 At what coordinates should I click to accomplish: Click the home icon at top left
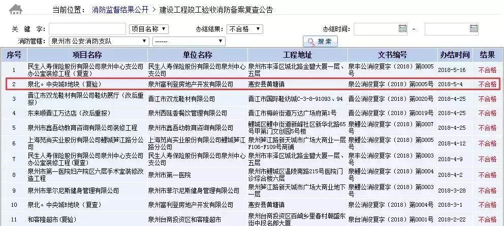tap(16, 9)
